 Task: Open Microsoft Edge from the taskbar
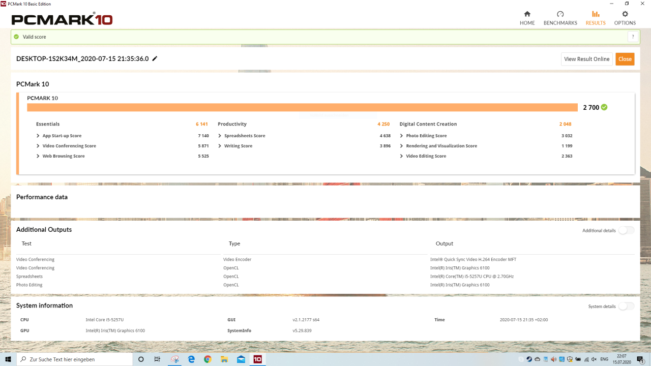pyautogui.click(x=191, y=359)
